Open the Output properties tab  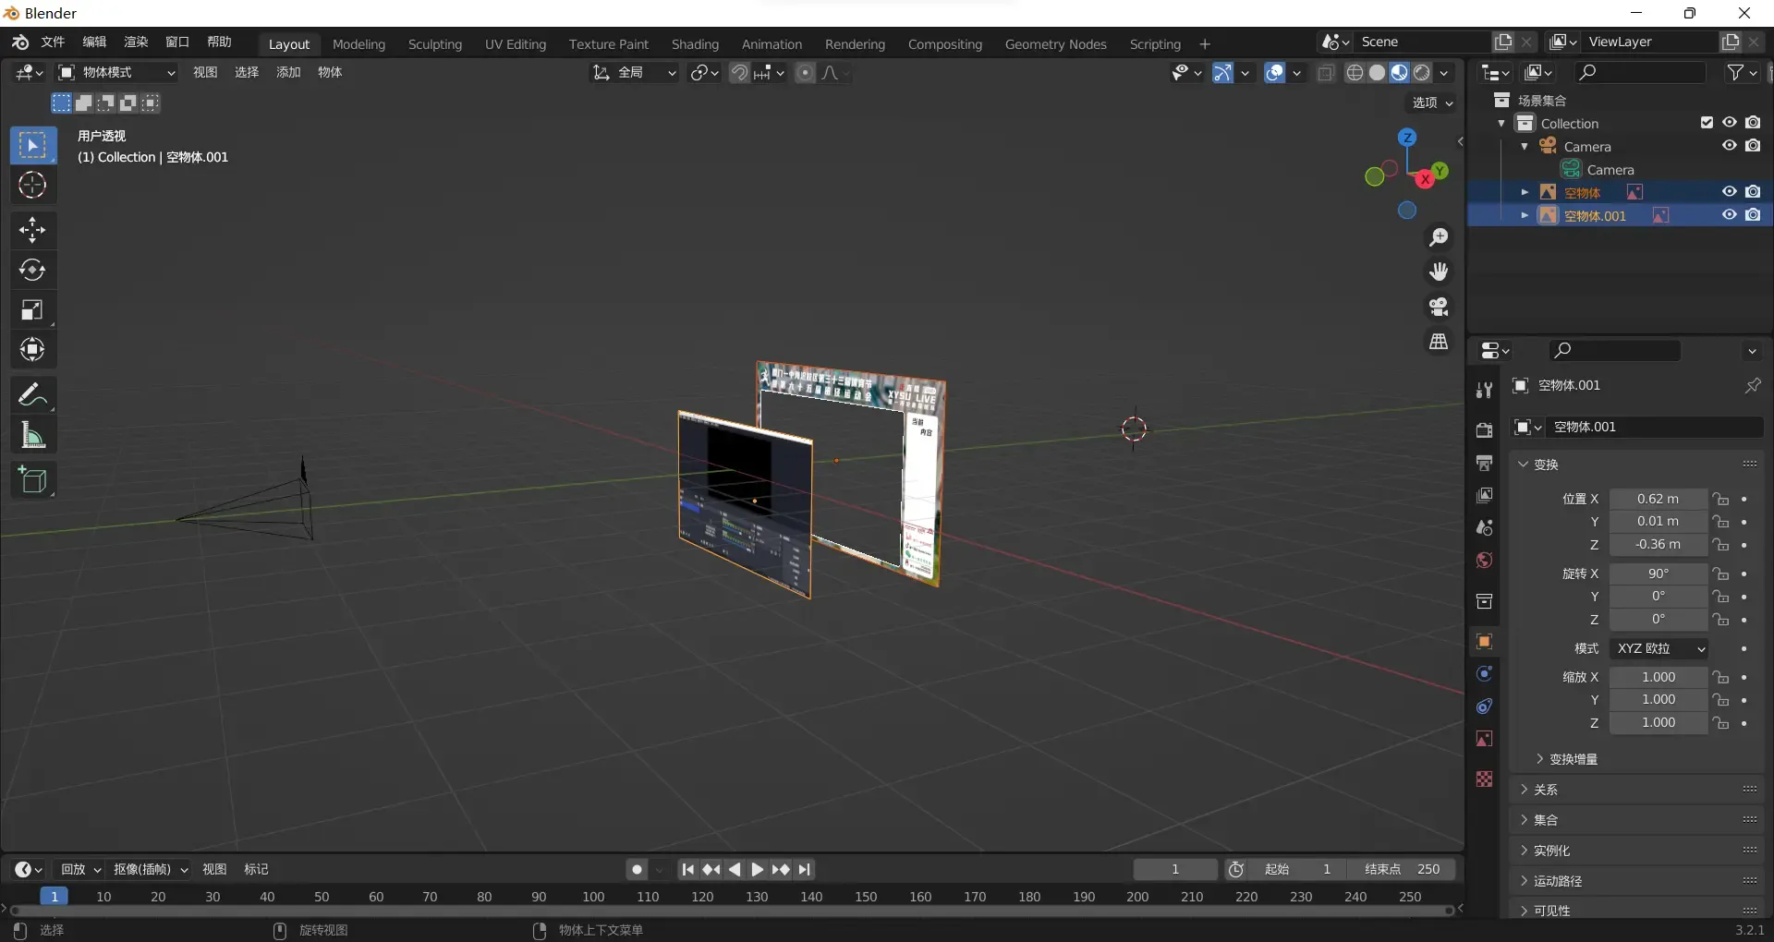click(1485, 463)
